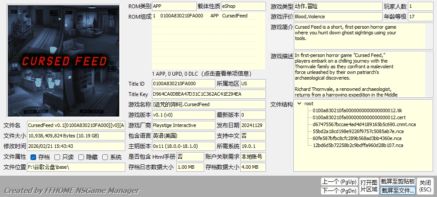Click the Title Key field
This screenshot has height=197, width=437.
click(208, 94)
